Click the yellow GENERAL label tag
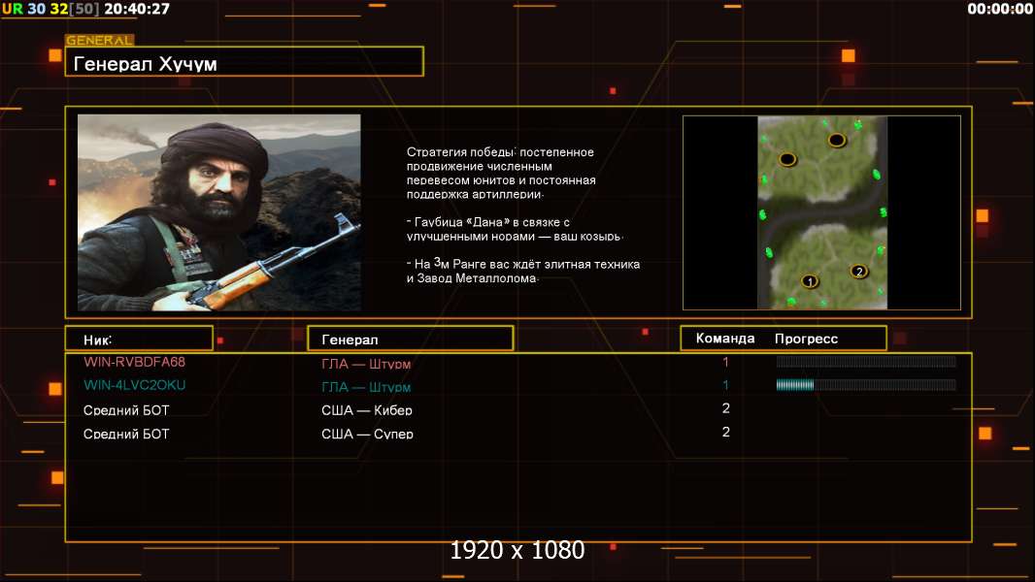This screenshot has height=582, width=1035. tap(99, 40)
